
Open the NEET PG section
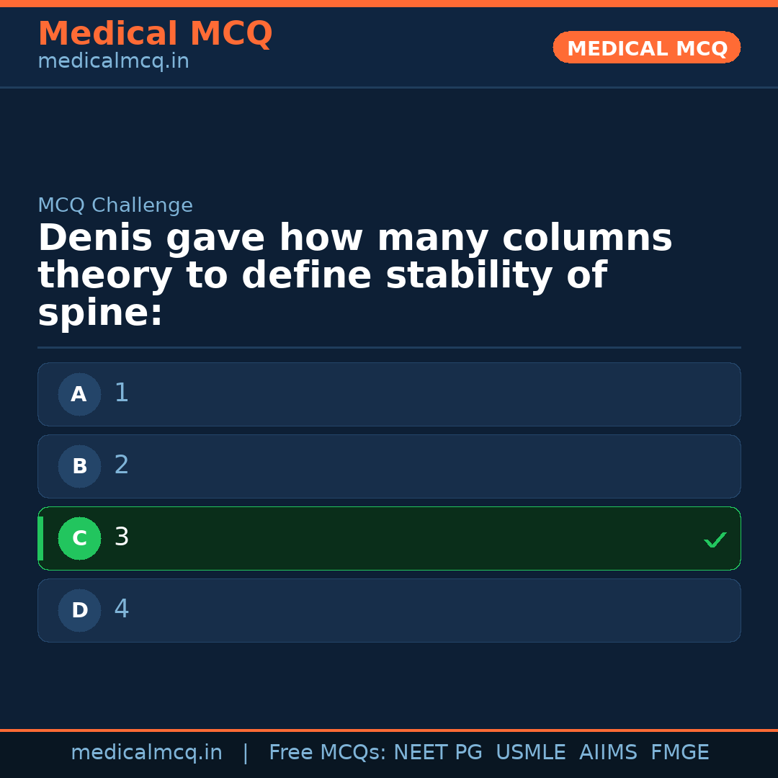pos(437,752)
